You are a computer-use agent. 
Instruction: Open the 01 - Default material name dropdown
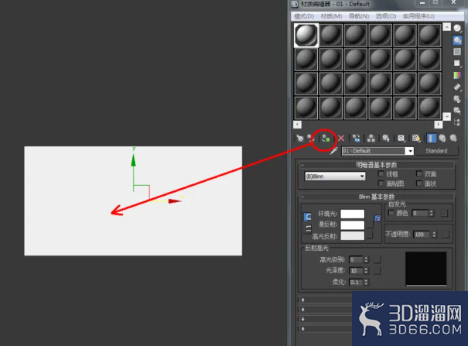[x=410, y=151]
